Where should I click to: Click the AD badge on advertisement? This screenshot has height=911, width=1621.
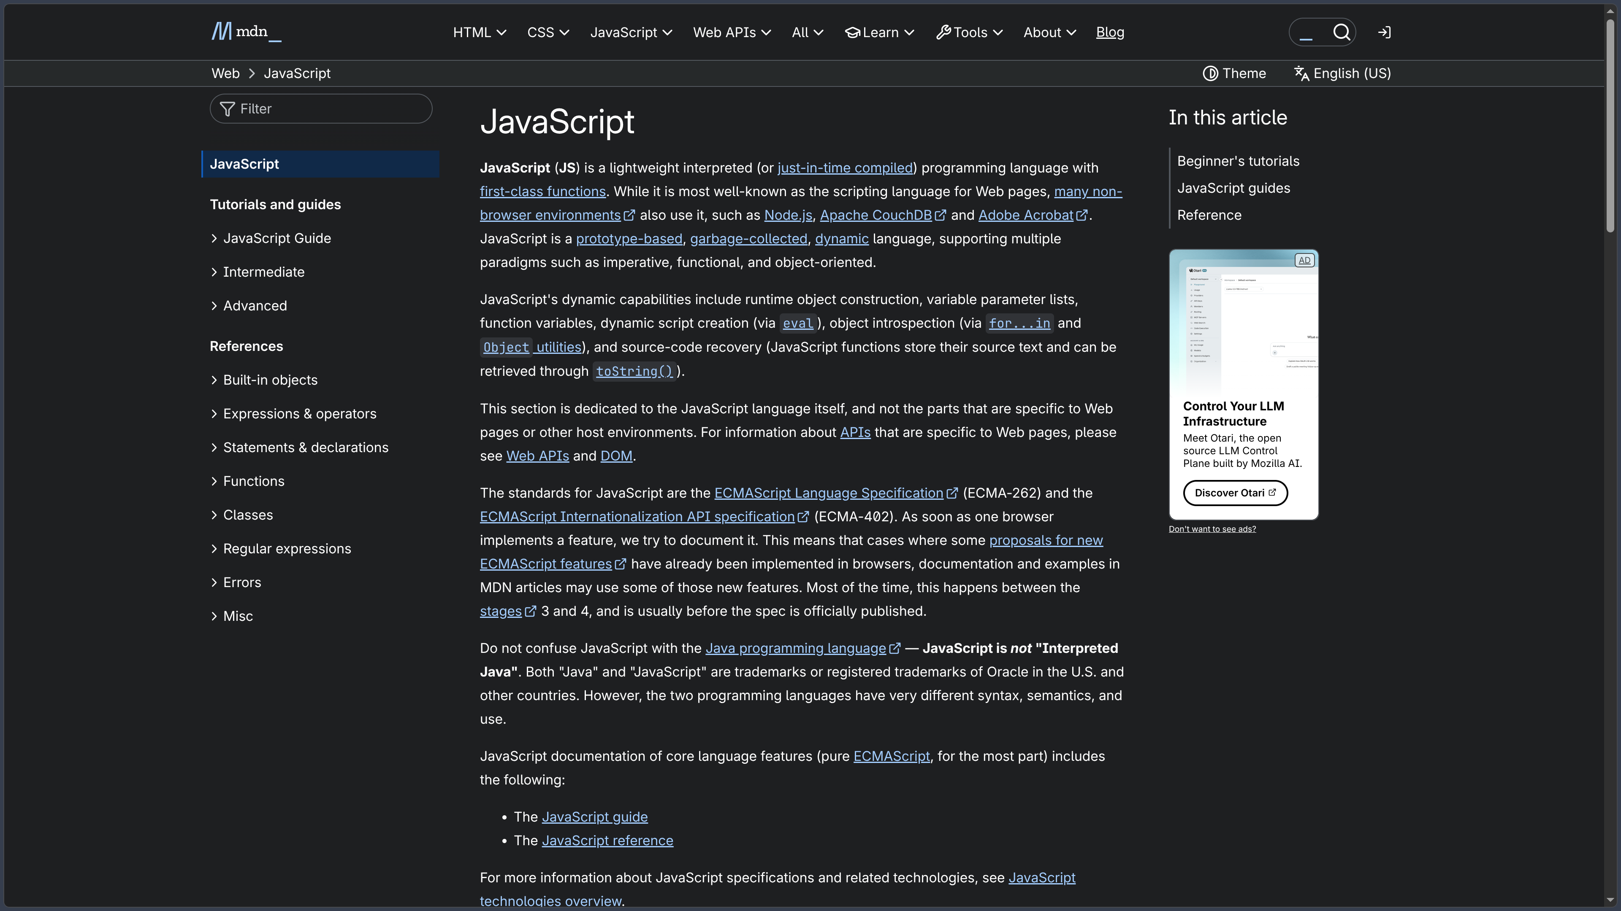pos(1304,260)
